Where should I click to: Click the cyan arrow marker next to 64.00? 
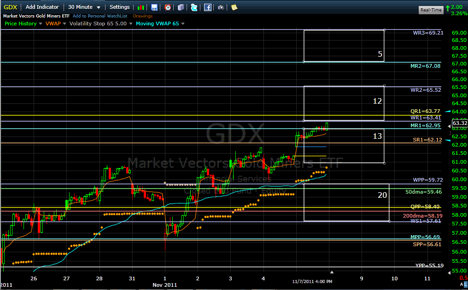(x=448, y=111)
